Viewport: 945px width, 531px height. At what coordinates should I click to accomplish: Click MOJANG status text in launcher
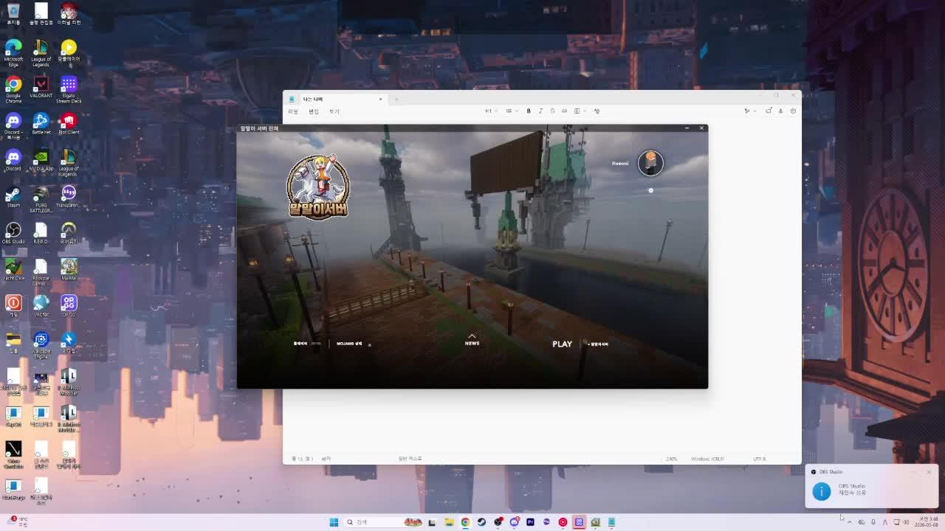[349, 344]
